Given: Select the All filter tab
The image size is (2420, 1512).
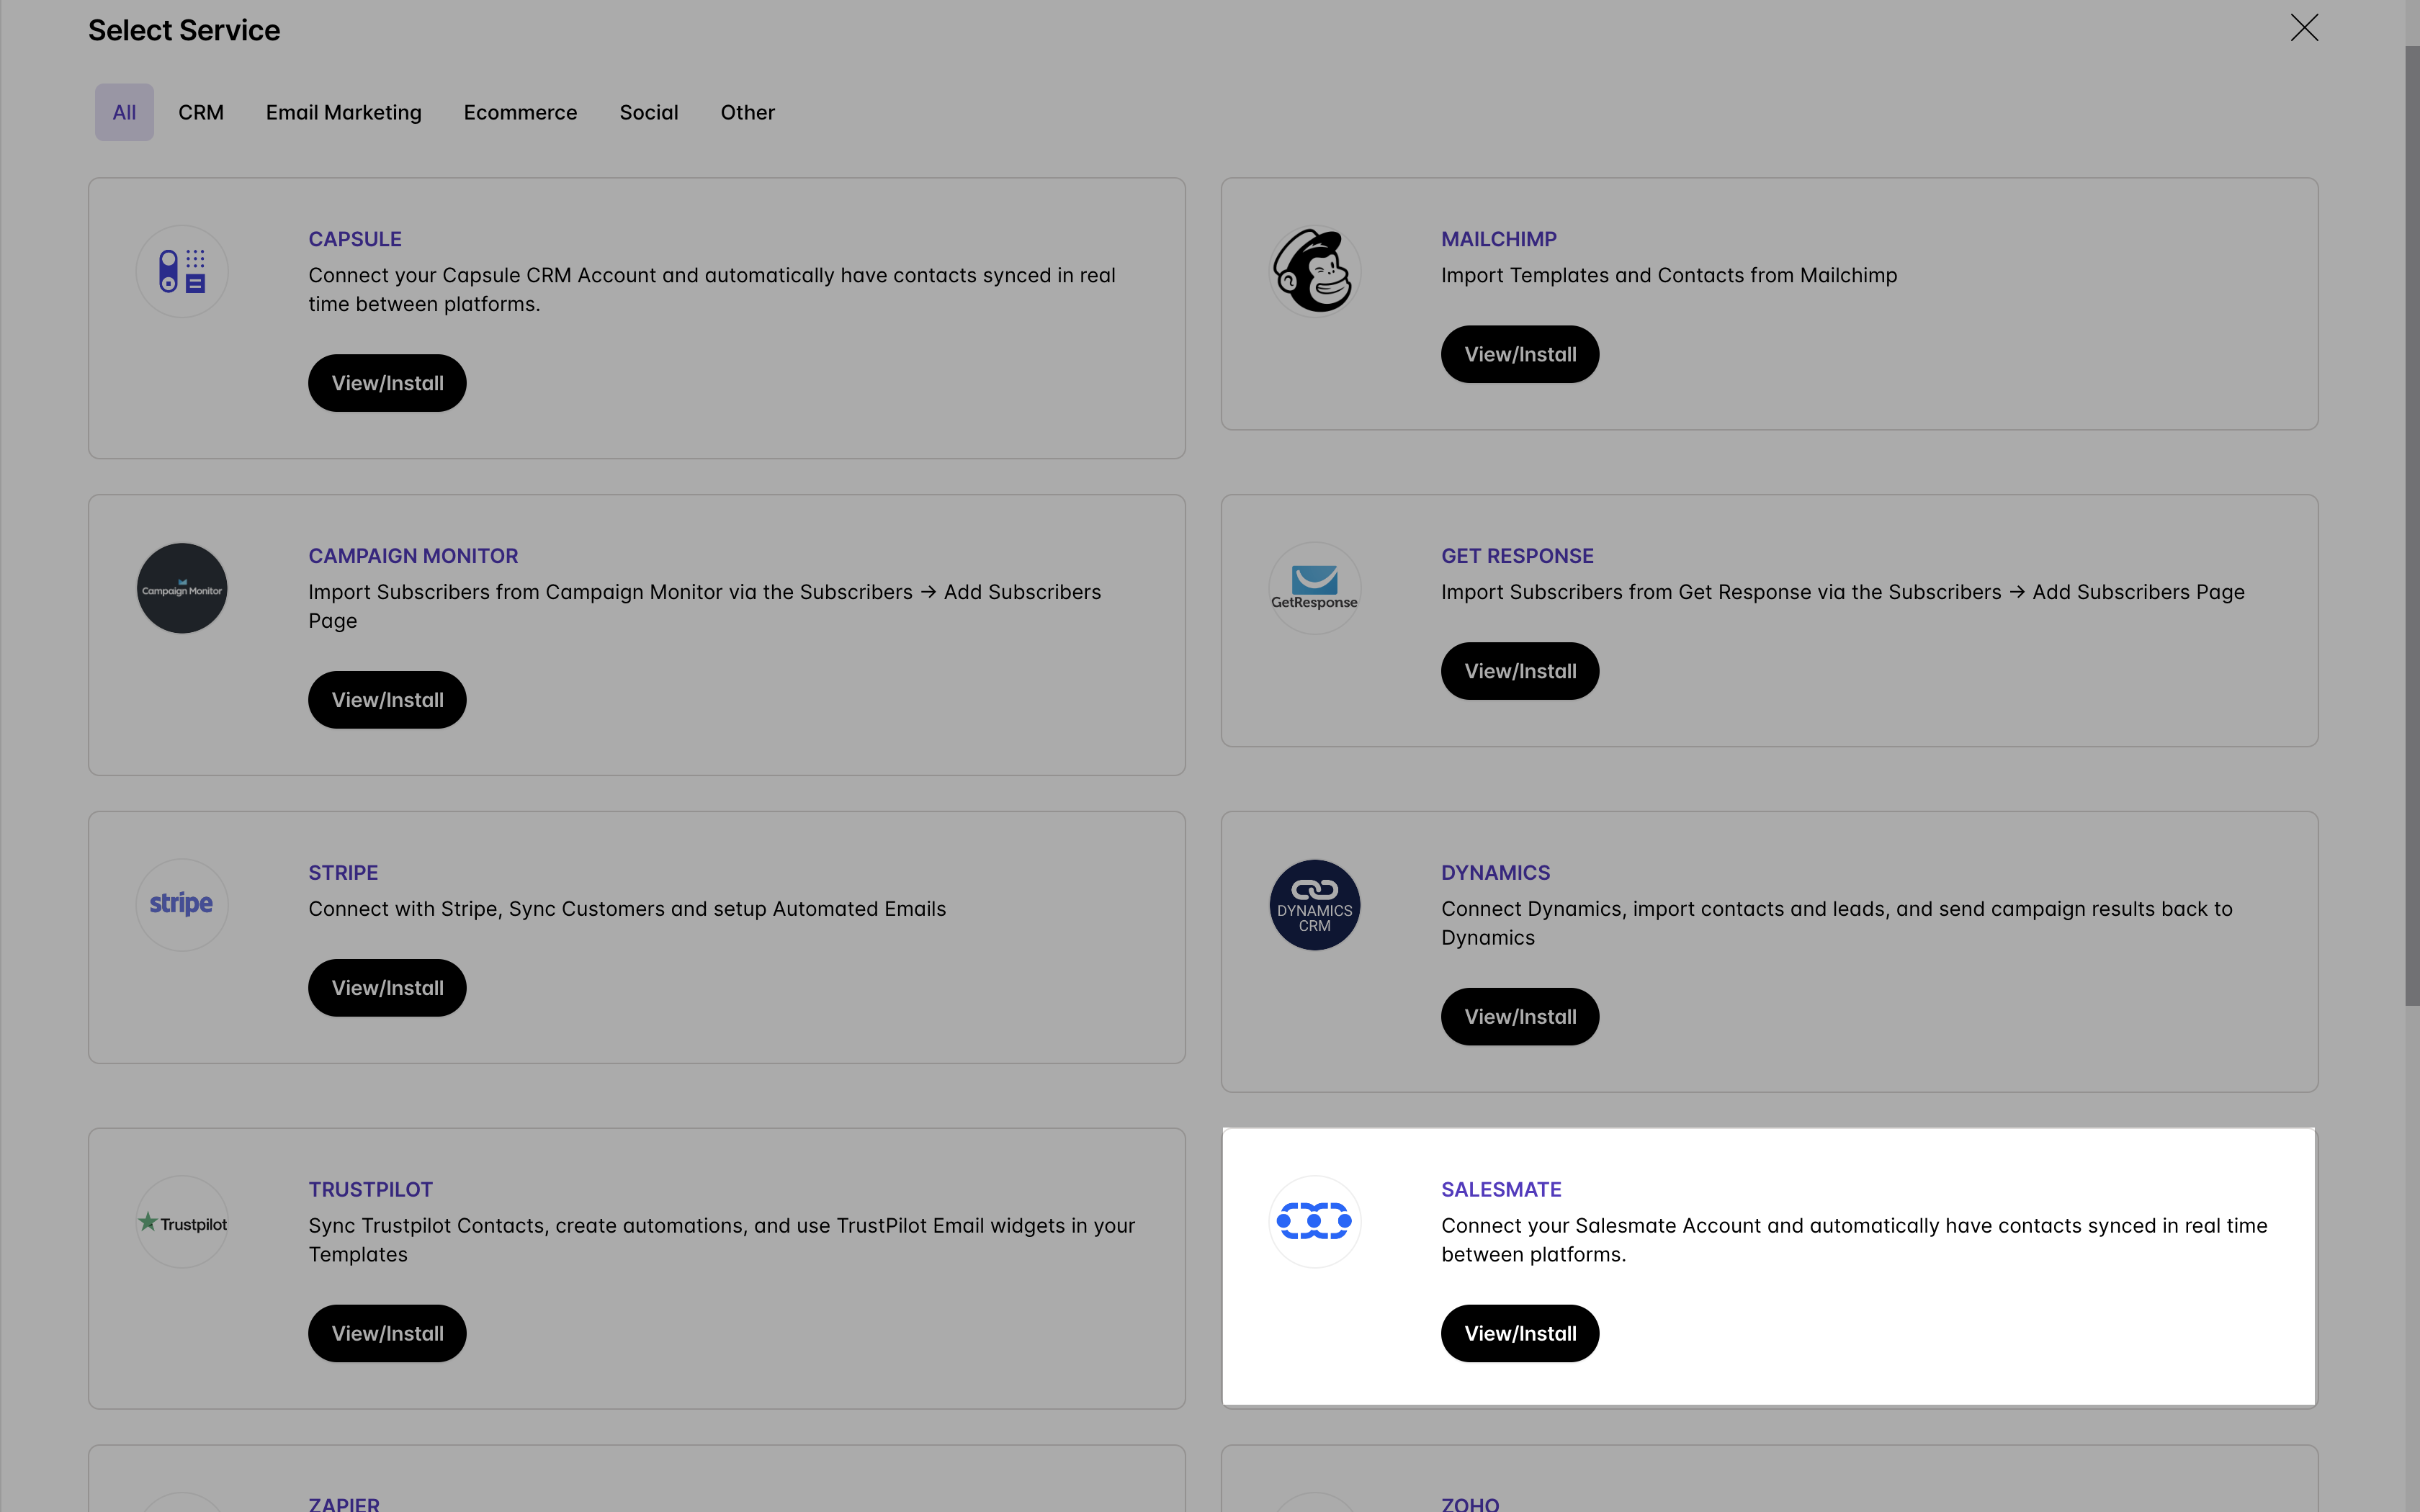Looking at the screenshot, I should [124, 112].
